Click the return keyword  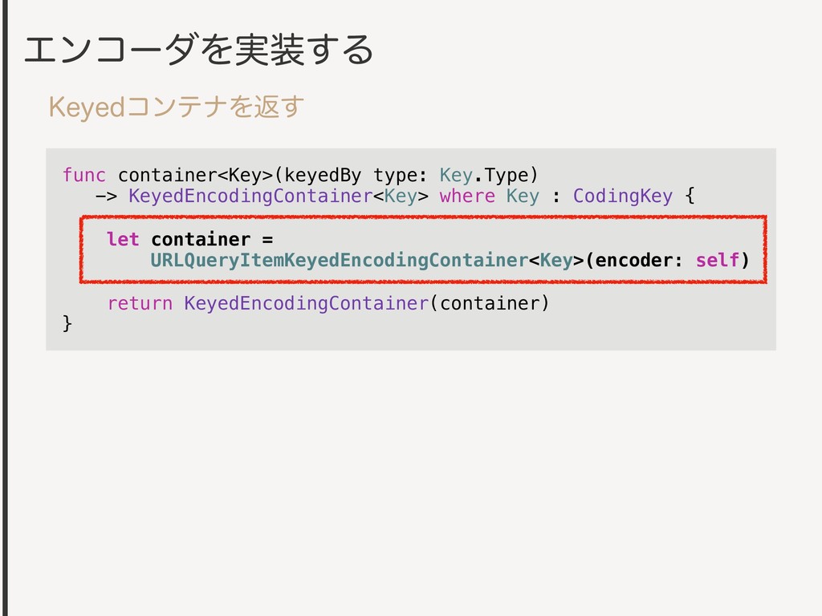point(140,303)
